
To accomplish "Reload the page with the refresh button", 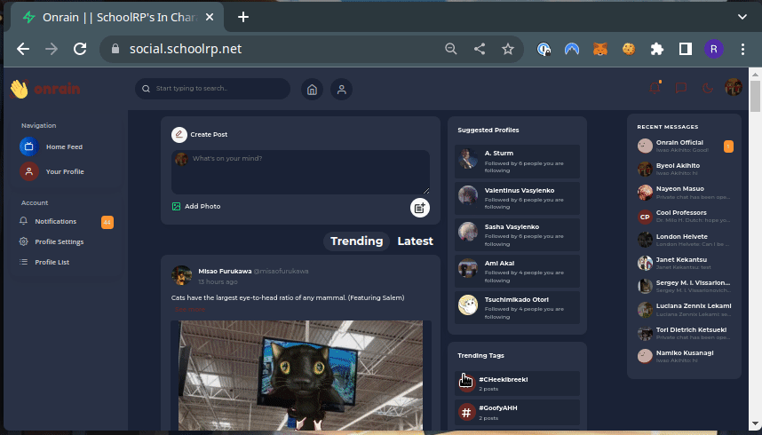I will click(x=80, y=49).
